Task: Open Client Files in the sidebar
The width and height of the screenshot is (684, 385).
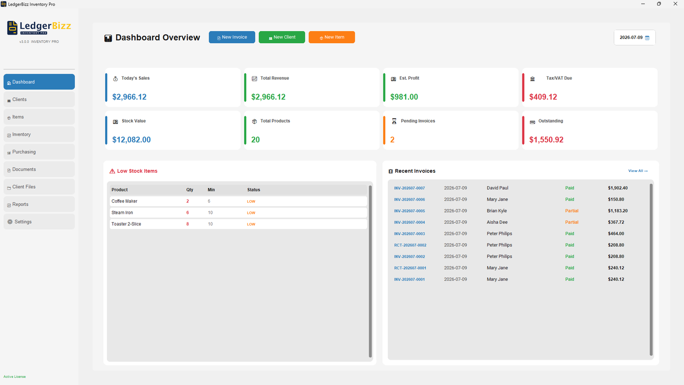Action: pyautogui.click(x=39, y=187)
